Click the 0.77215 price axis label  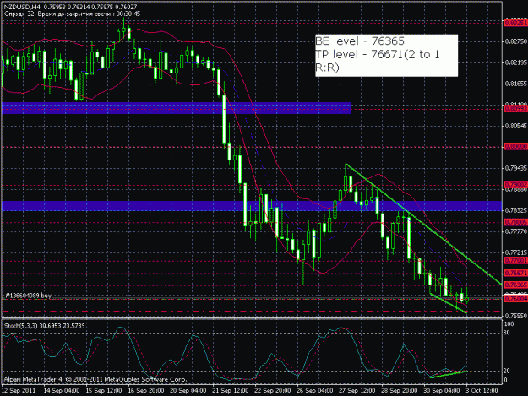pos(515,252)
